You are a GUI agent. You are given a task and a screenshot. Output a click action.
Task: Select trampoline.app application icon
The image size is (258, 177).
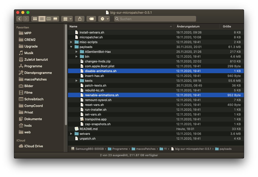coord(82,119)
